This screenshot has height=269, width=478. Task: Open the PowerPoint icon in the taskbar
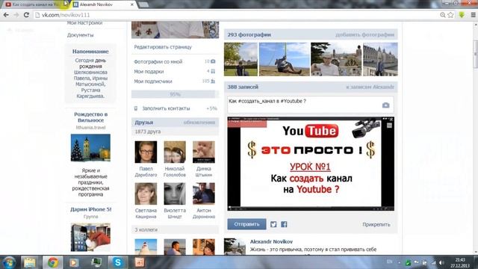click(x=140, y=262)
